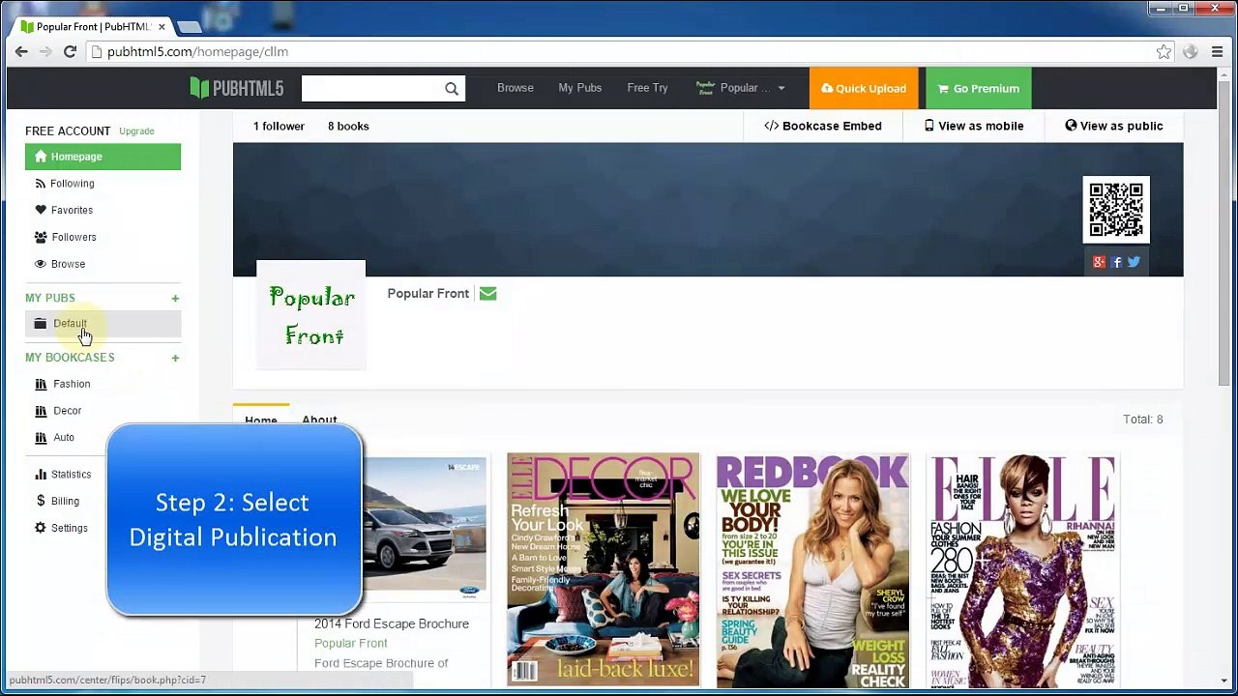The image size is (1238, 696).
Task: Click the Quick Upload button
Action: (x=864, y=88)
